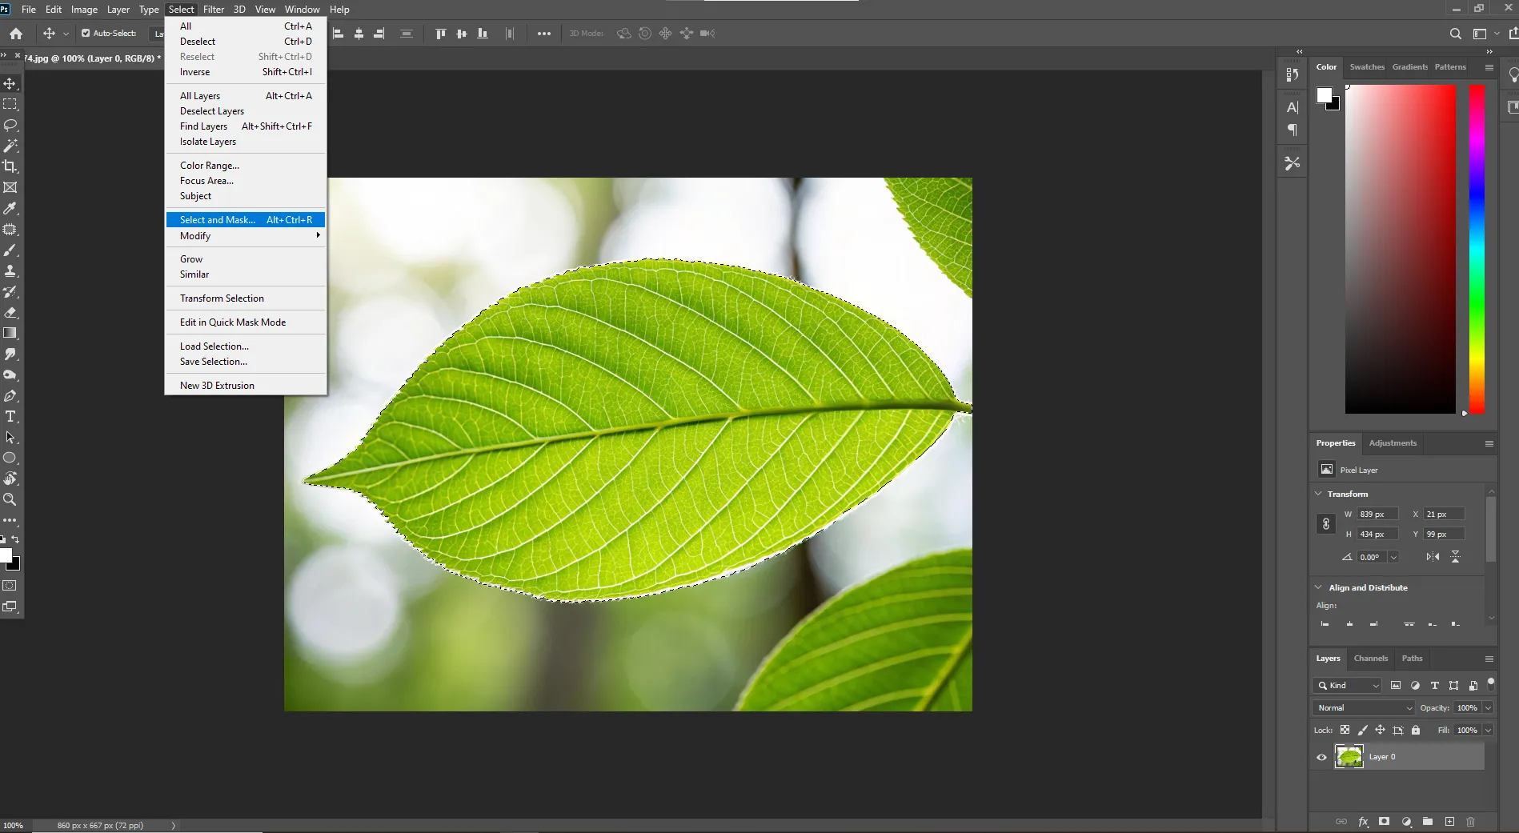Screen dimensions: 1519x833
Task: Activate the Zoom tool
Action: [x=10, y=499]
